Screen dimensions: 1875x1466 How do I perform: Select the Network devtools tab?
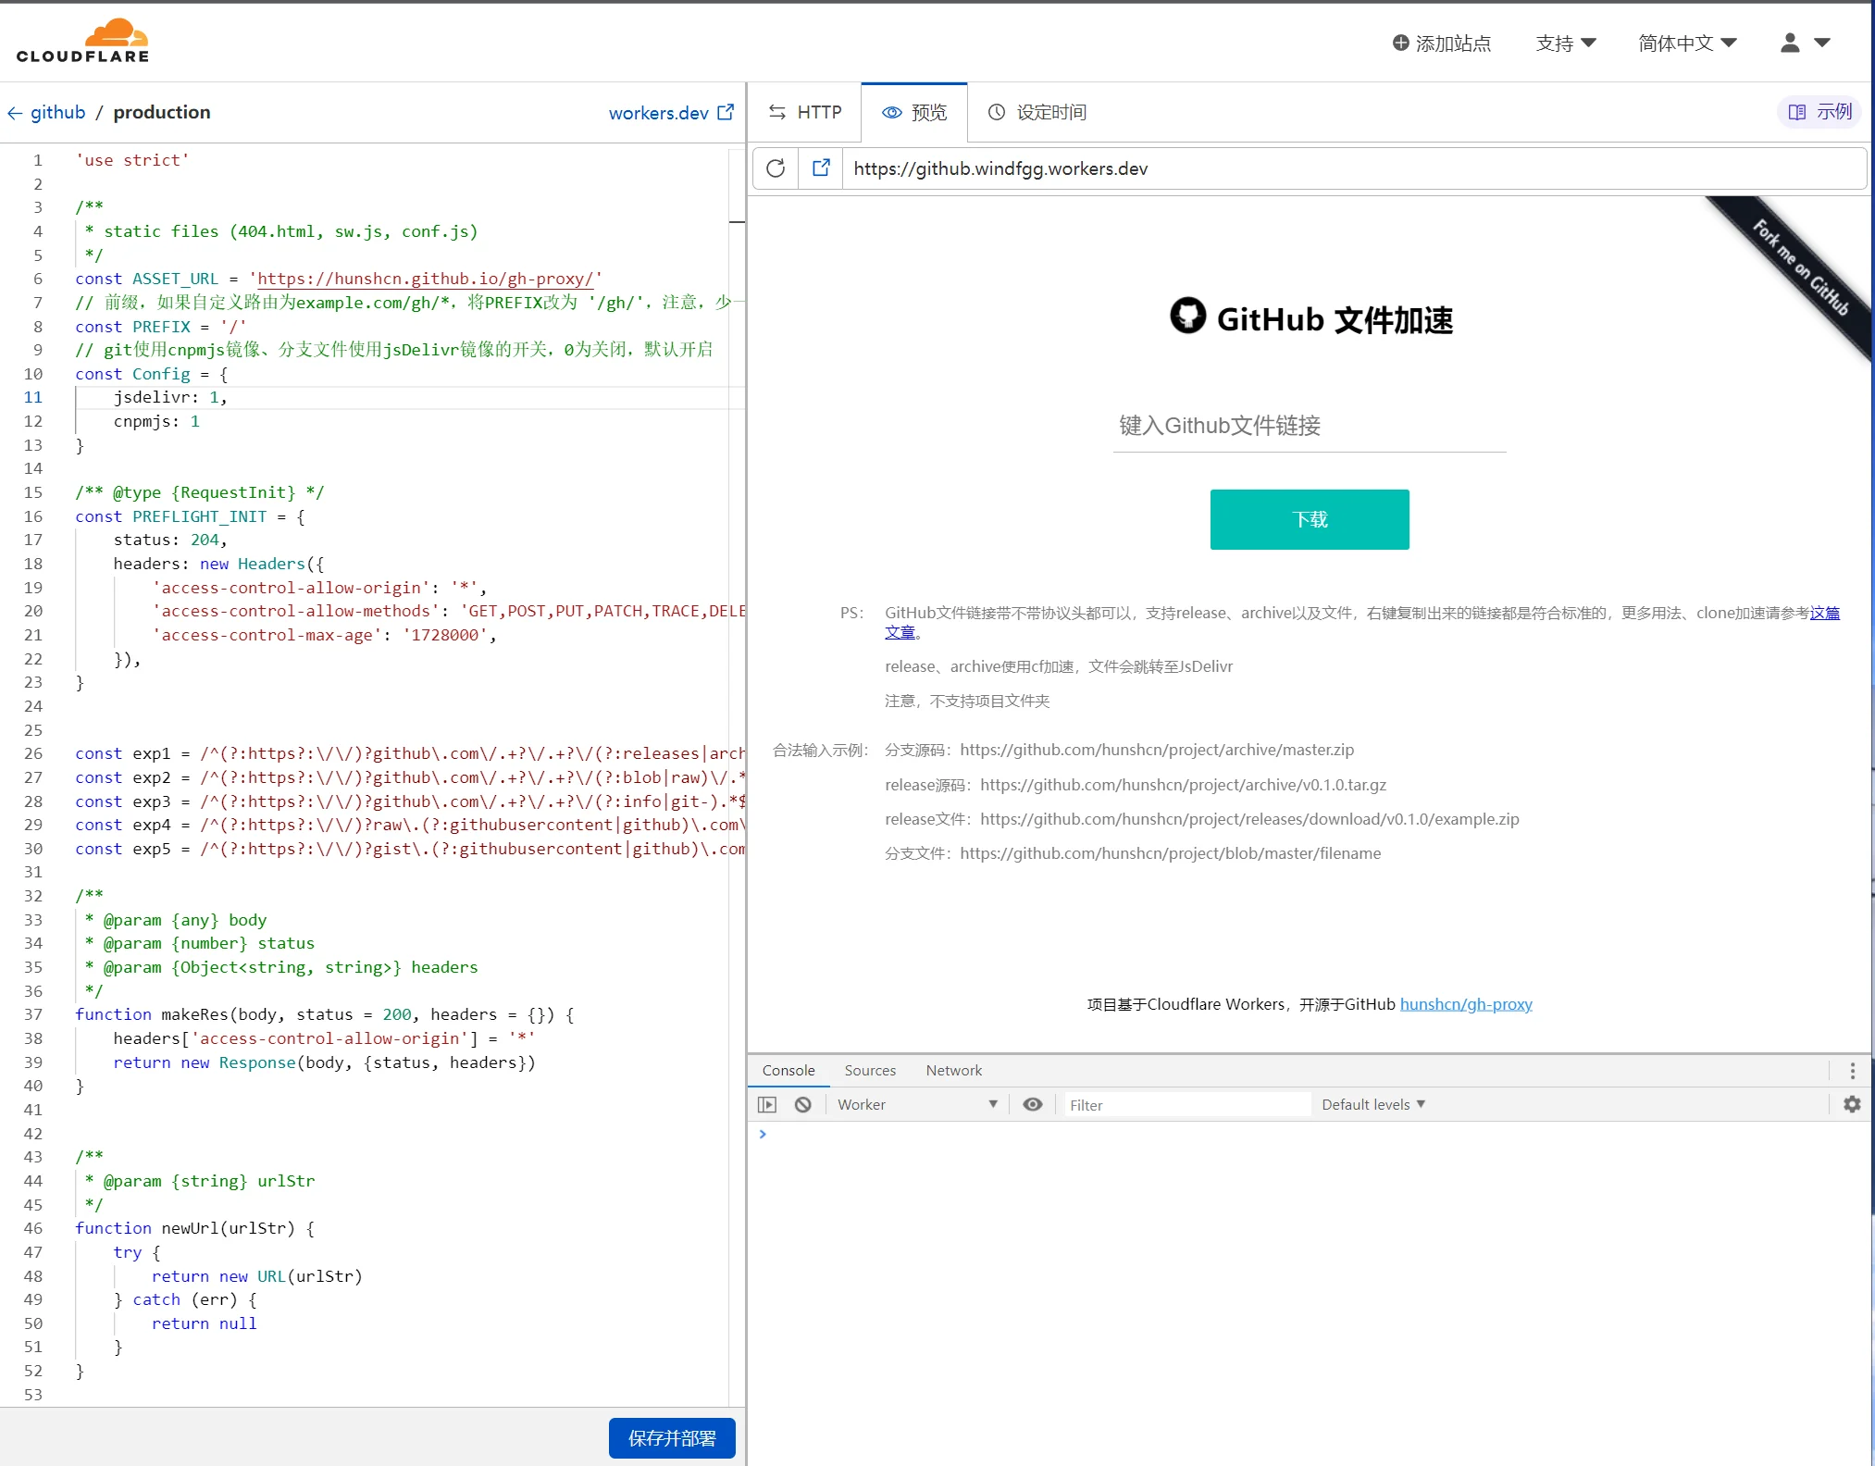pos(954,1070)
